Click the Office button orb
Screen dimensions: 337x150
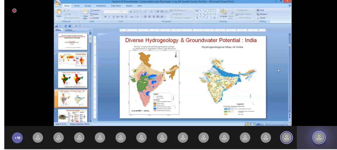click(x=58, y=3)
